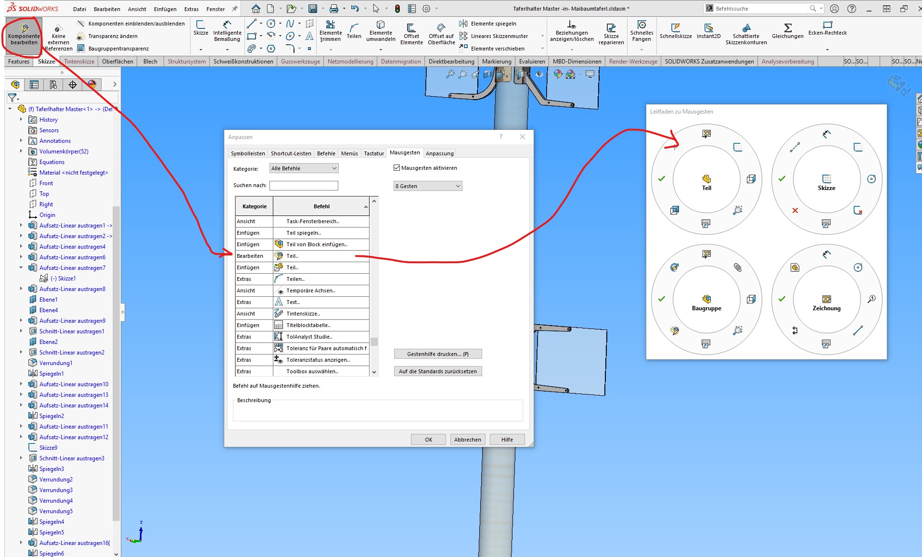Screen dimensions: 922x557
Task: Click the Schnellskizze tool
Action: click(x=676, y=32)
